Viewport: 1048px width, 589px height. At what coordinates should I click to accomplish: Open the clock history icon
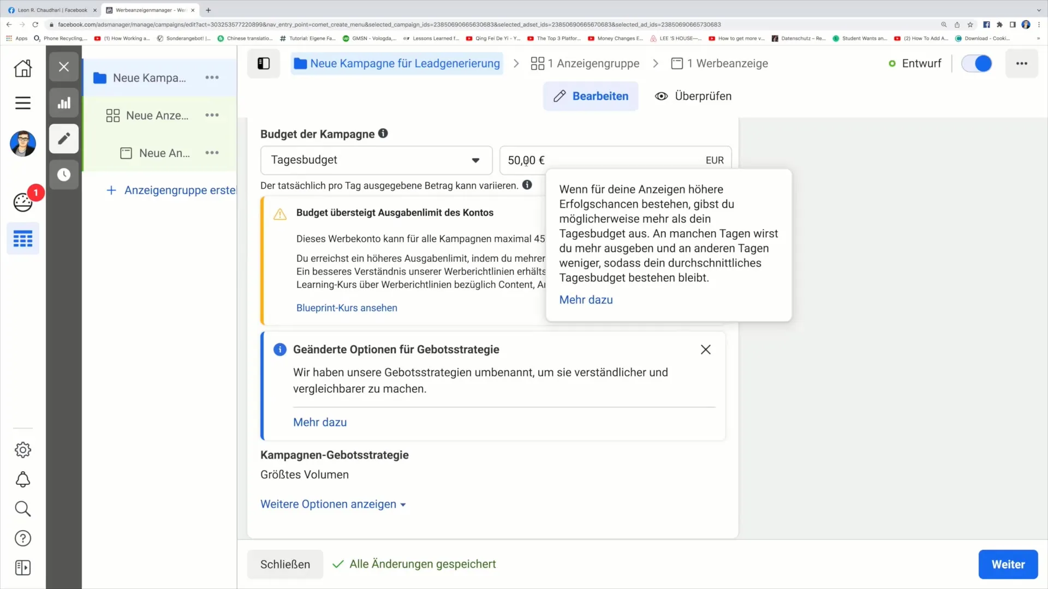64,175
